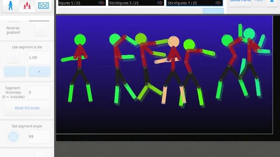Select the teal head of the rightmost stickfigure
280x157 pixels.
pos(249,34)
